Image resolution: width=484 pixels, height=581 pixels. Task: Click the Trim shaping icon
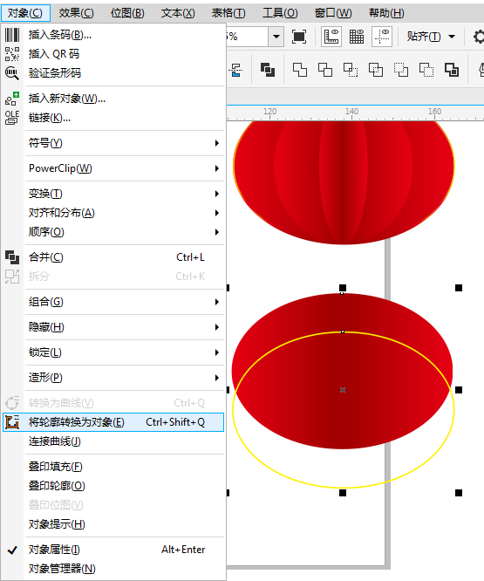click(325, 70)
